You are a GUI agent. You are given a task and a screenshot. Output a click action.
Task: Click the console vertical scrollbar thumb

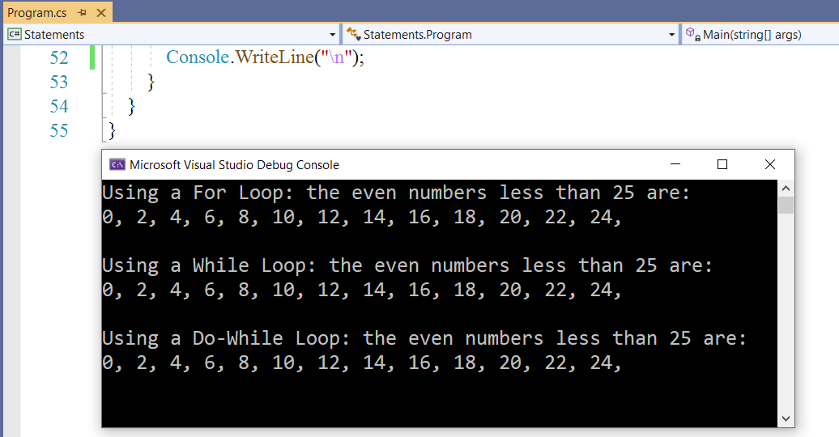[x=786, y=204]
